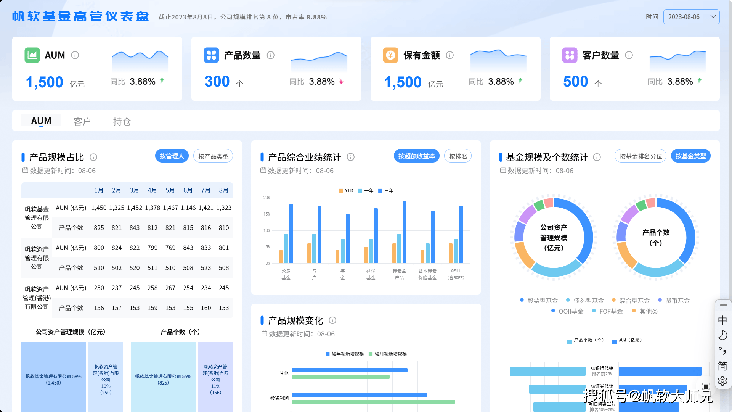Toggle the 三年 legend color swatch
732x412 pixels.
380,191
